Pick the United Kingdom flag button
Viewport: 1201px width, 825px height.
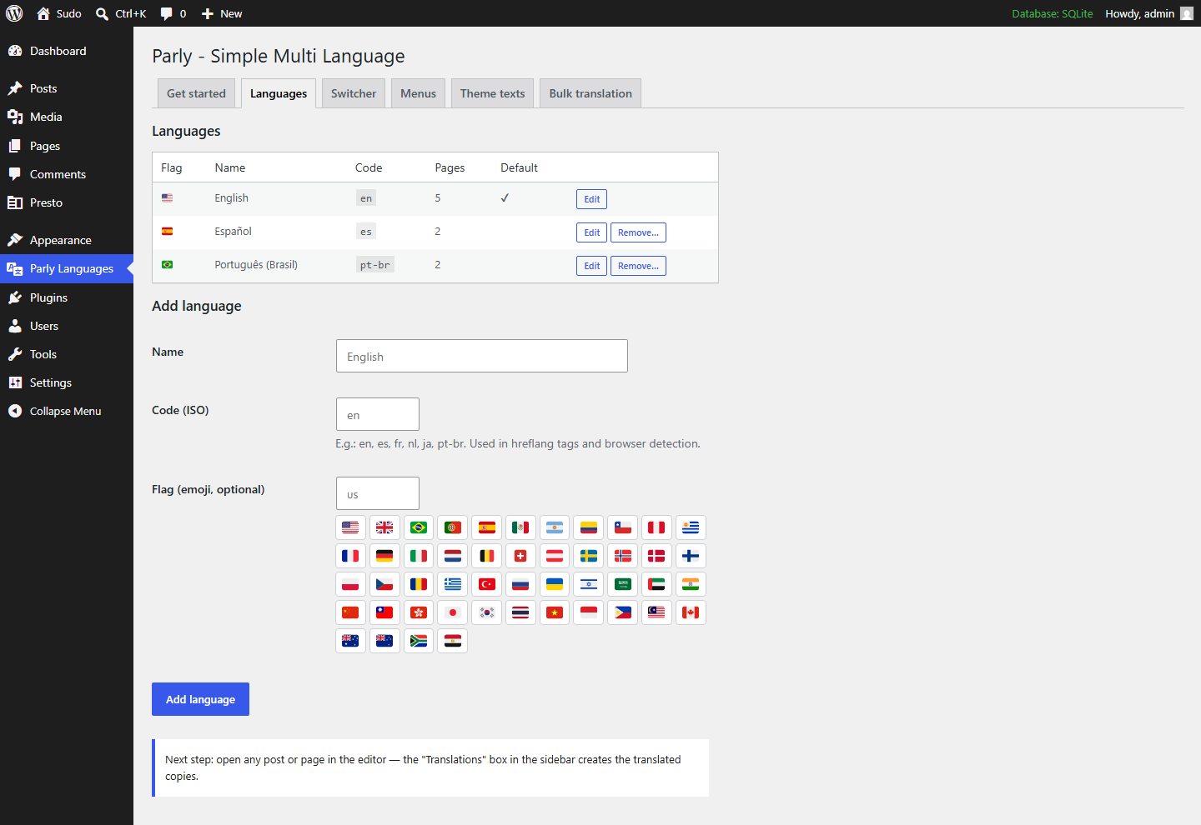[384, 527]
